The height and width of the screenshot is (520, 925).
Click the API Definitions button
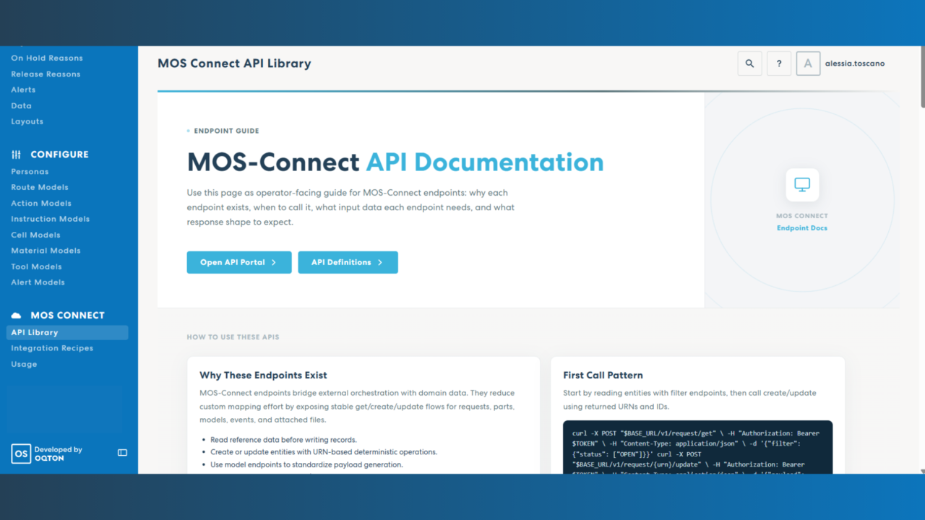348,262
